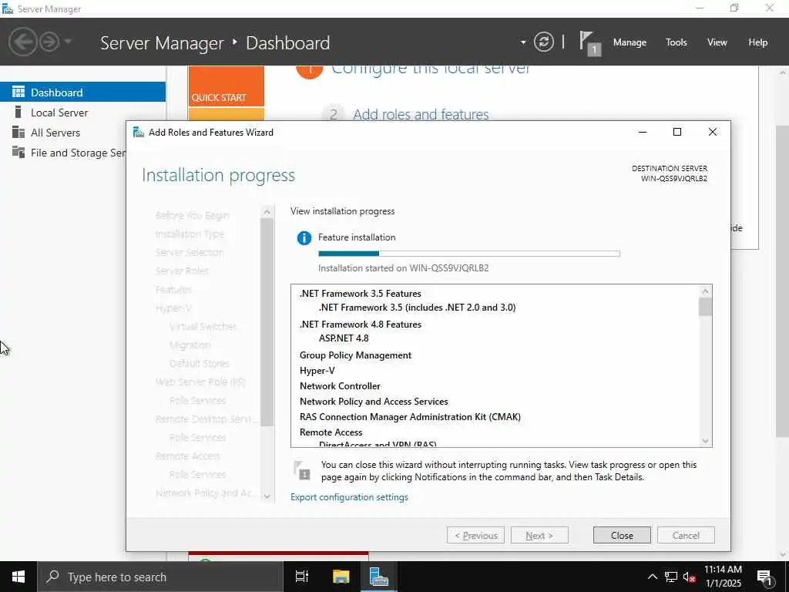Select RAS Connection Manager Administration Kit entry
Image resolution: width=789 pixels, height=592 pixels.
(x=410, y=417)
